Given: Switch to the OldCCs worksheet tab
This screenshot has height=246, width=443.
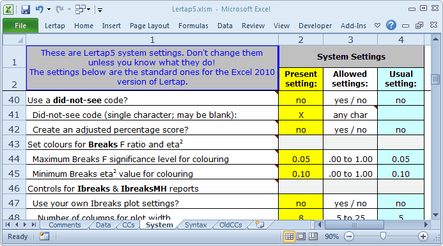Looking at the screenshot, I should (x=231, y=225).
